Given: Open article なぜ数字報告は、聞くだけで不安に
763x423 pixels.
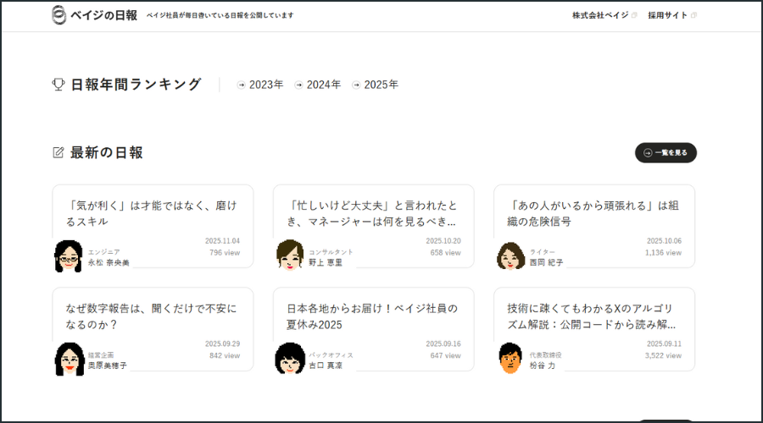Looking at the screenshot, I should tap(152, 316).
